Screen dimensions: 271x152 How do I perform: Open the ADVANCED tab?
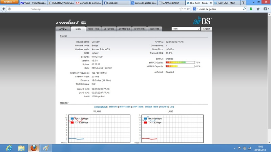(x=124, y=29)
